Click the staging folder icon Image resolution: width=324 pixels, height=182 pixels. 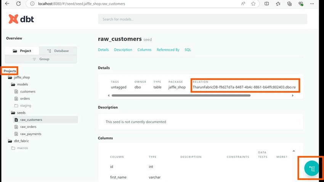point(16,105)
